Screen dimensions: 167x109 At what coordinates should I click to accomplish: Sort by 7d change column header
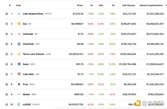click(x=113, y=5)
